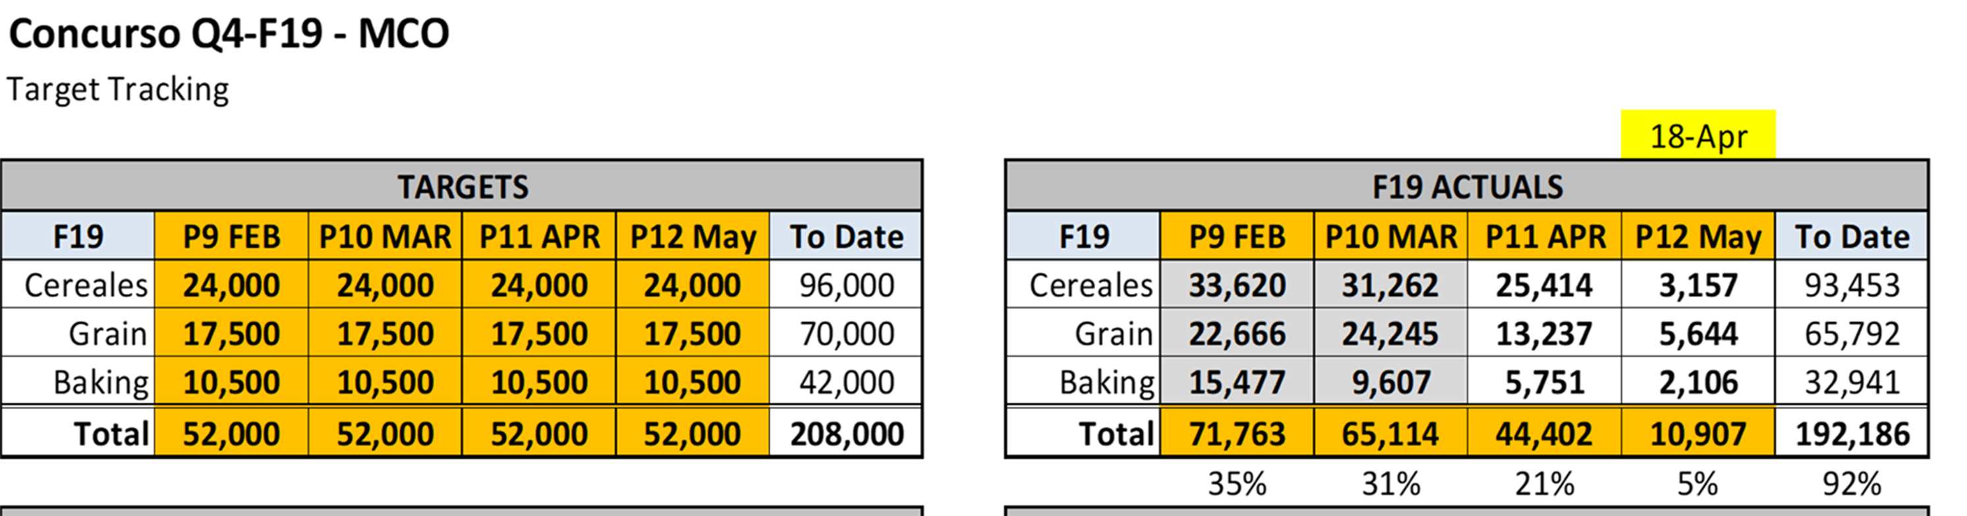Click actuals Total P9 FEB value 71,763
This screenshot has height=516, width=1967.
pyautogui.click(x=1237, y=434)
